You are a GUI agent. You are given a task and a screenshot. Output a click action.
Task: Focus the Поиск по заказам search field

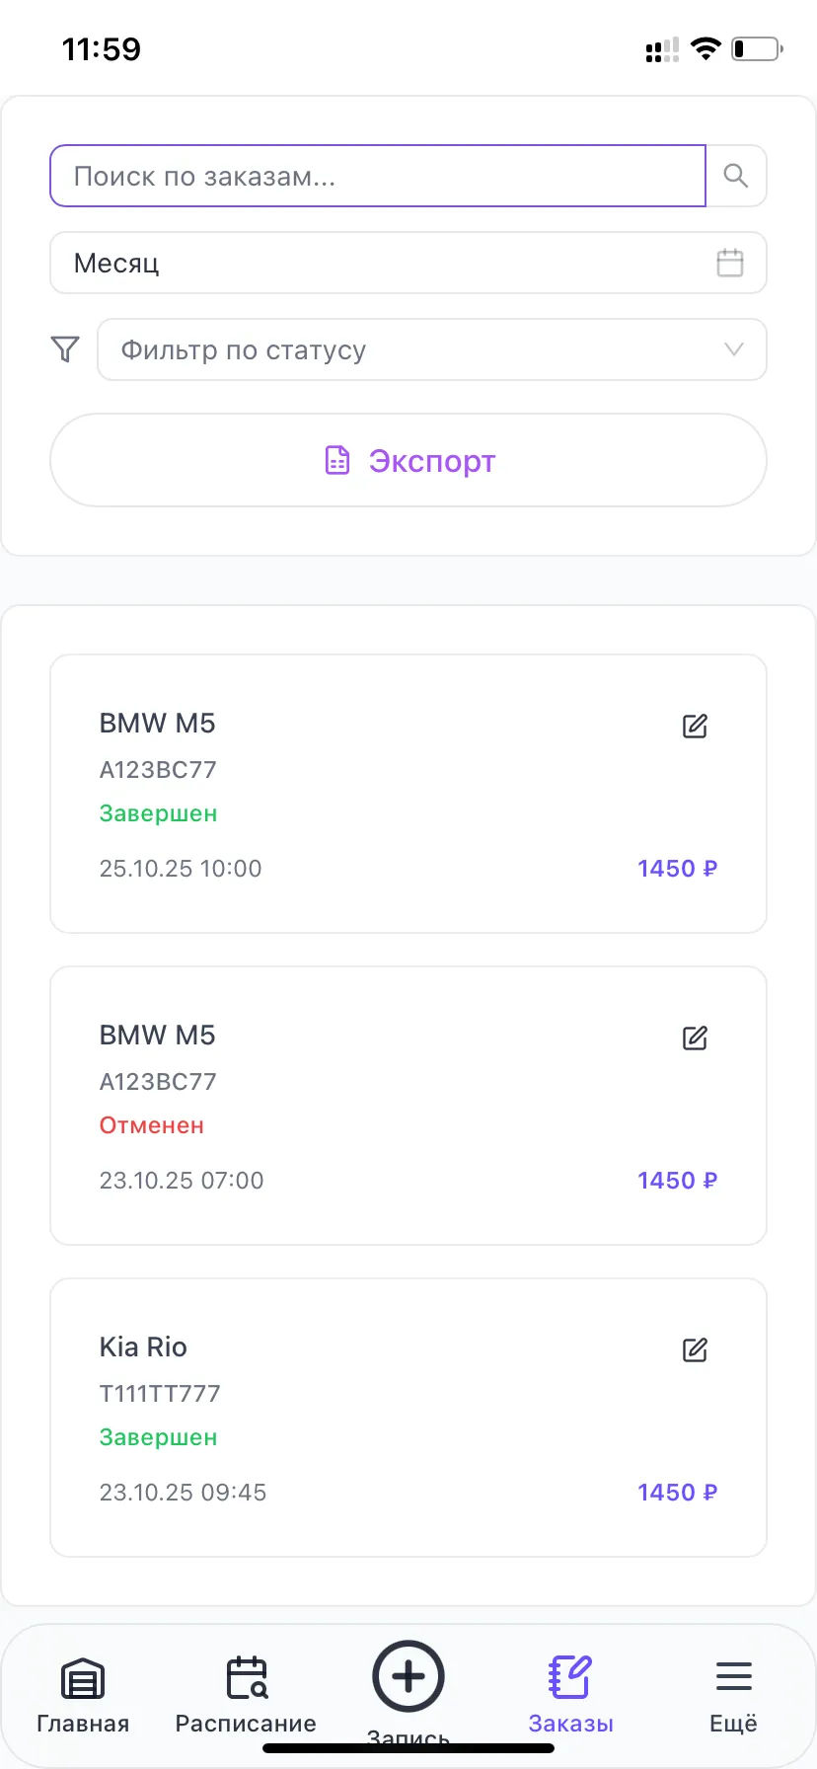378,176
